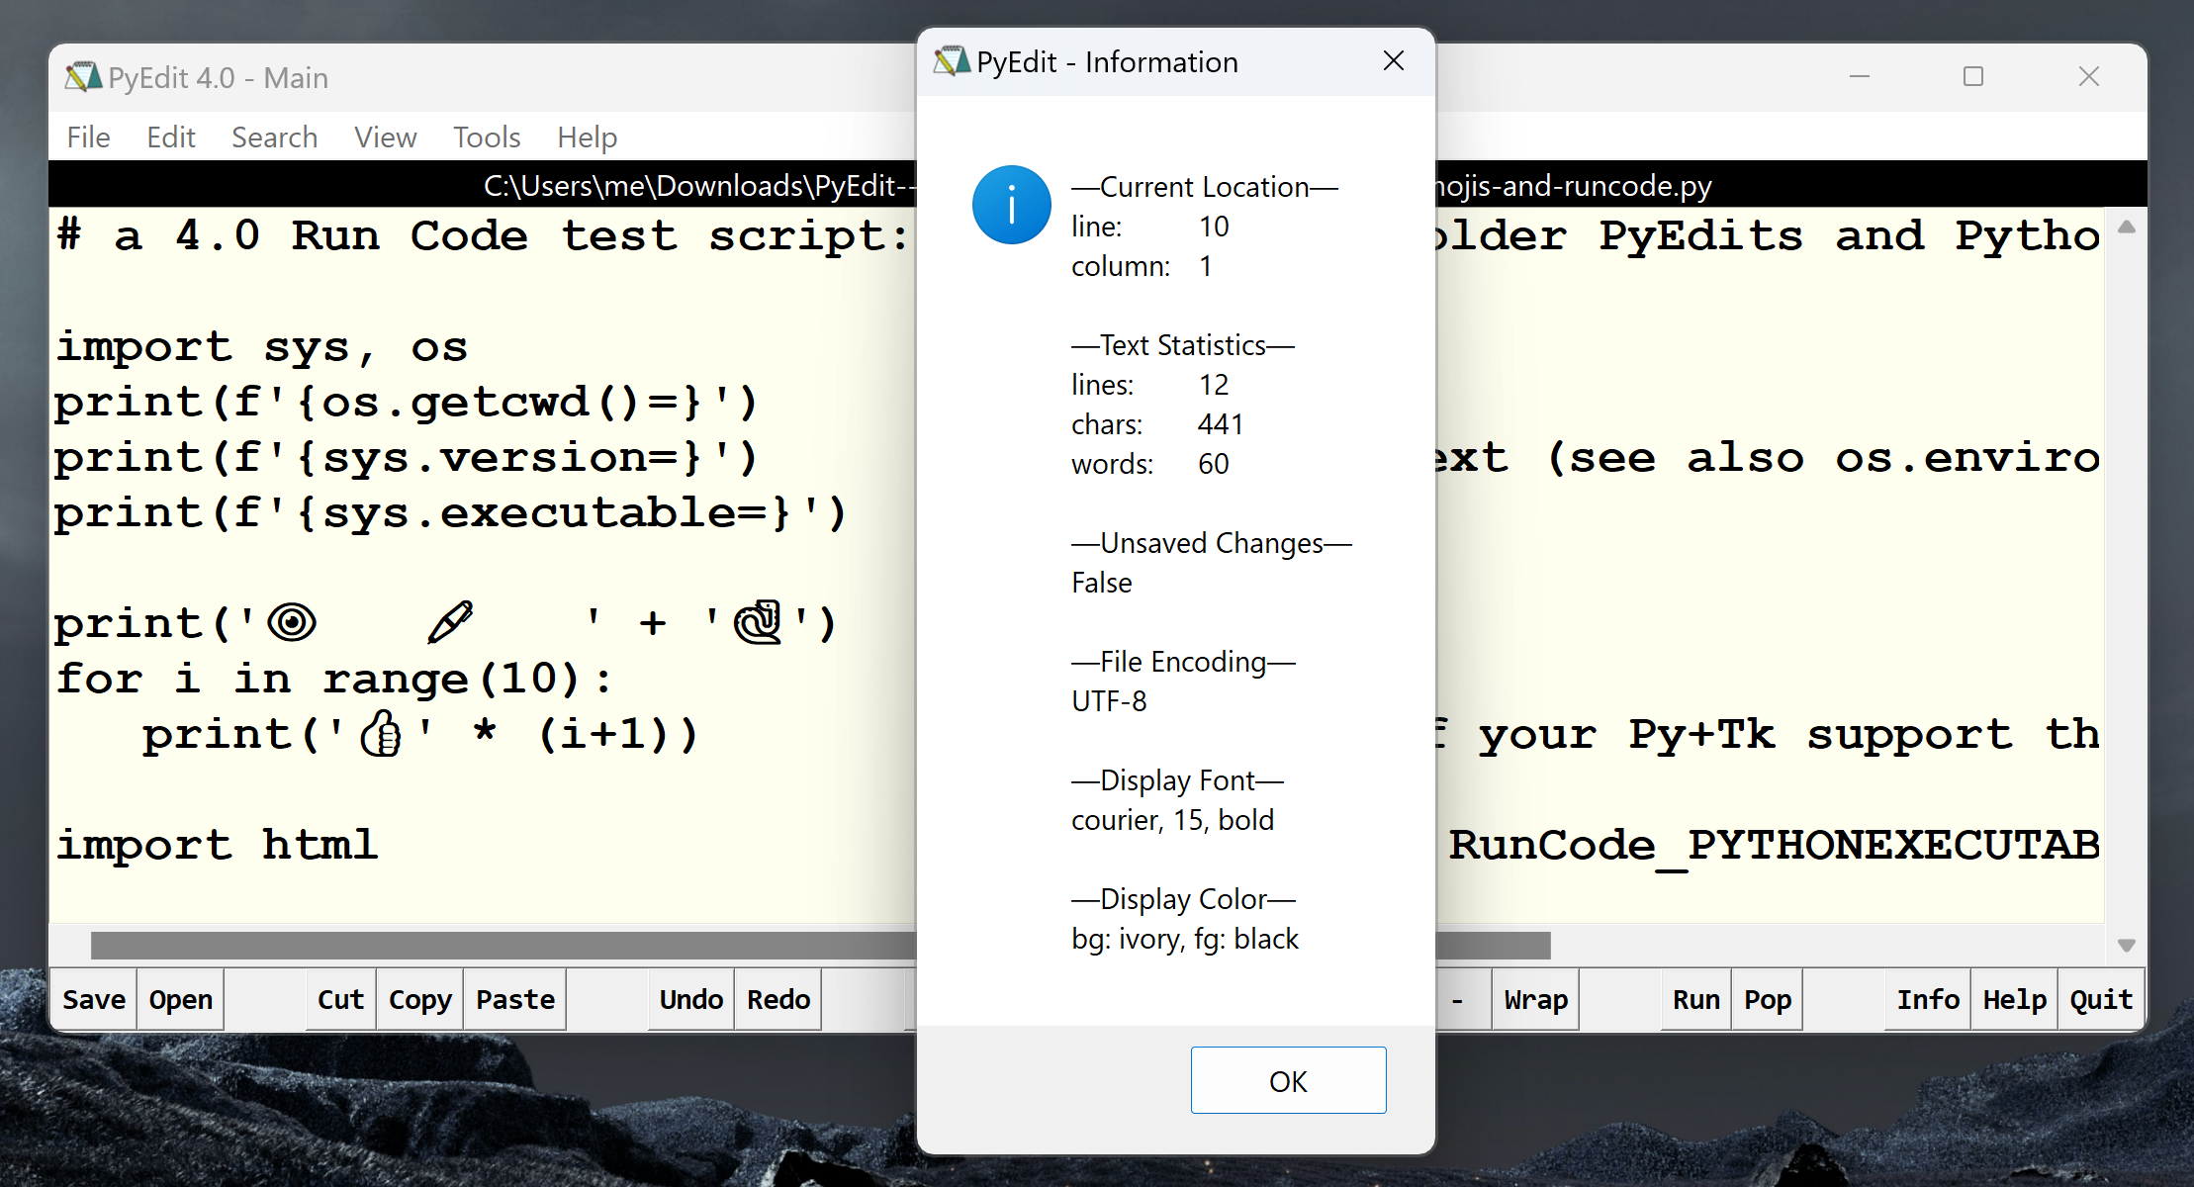Click the pen emoji in print statement
Viewport: 2194px width, 1187px height.
(x=450, y=622)
